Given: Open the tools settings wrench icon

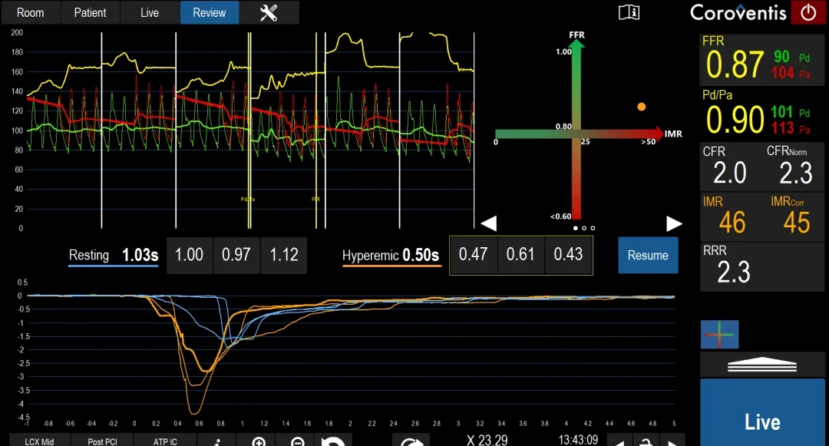Looking at the screenshot, I should (x=269, y=12).
